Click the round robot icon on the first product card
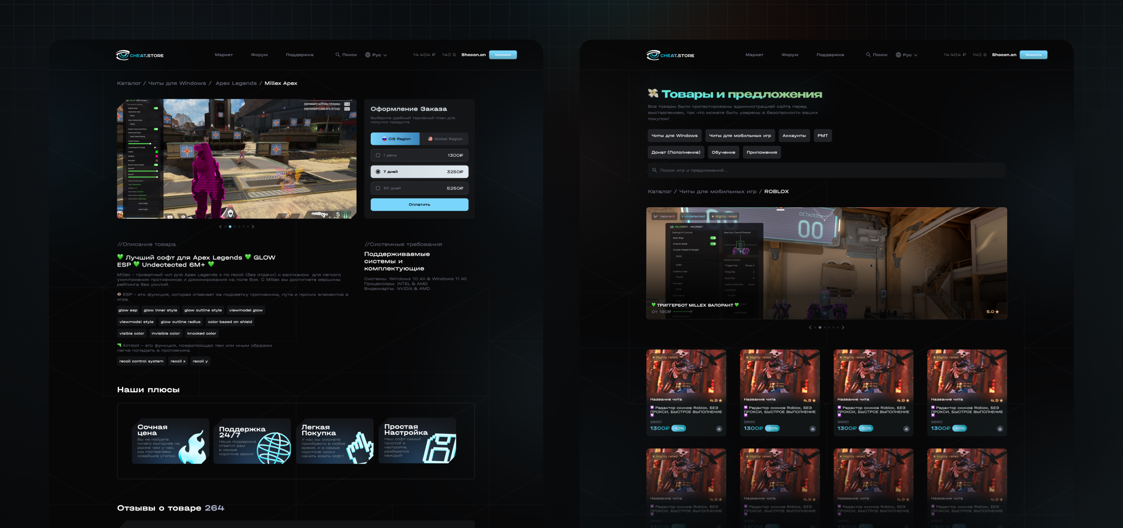1123x528 pixels. (719, 429)
